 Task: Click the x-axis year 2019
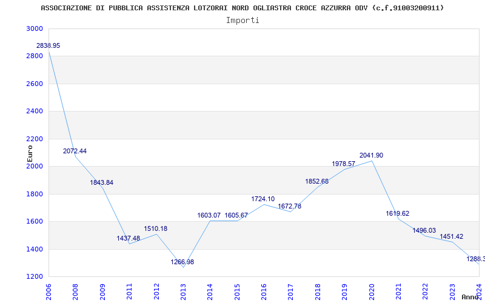344,291
